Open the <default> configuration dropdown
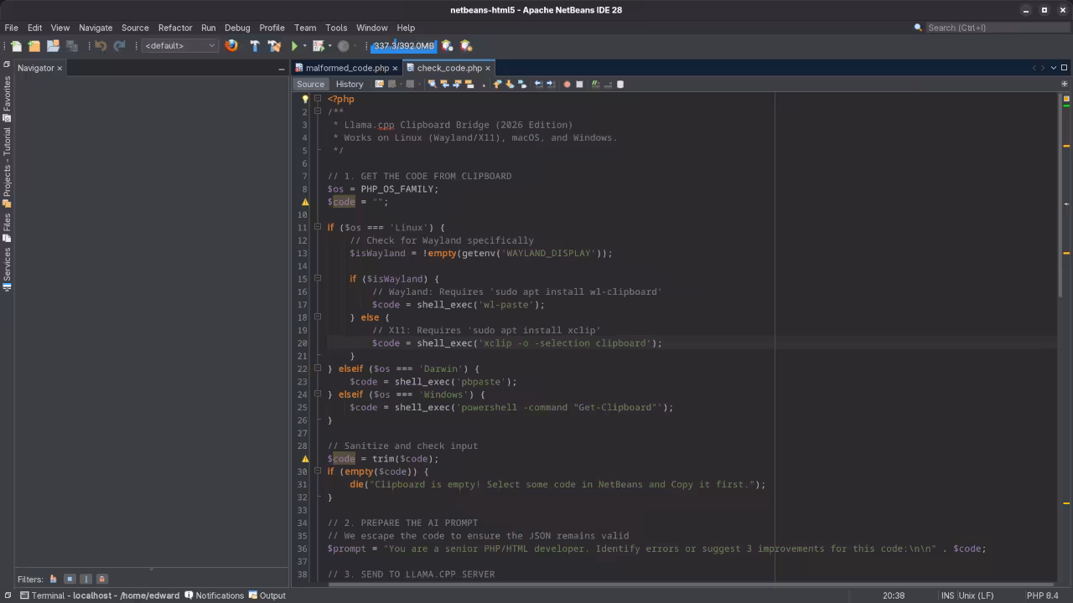 point(179,46)
